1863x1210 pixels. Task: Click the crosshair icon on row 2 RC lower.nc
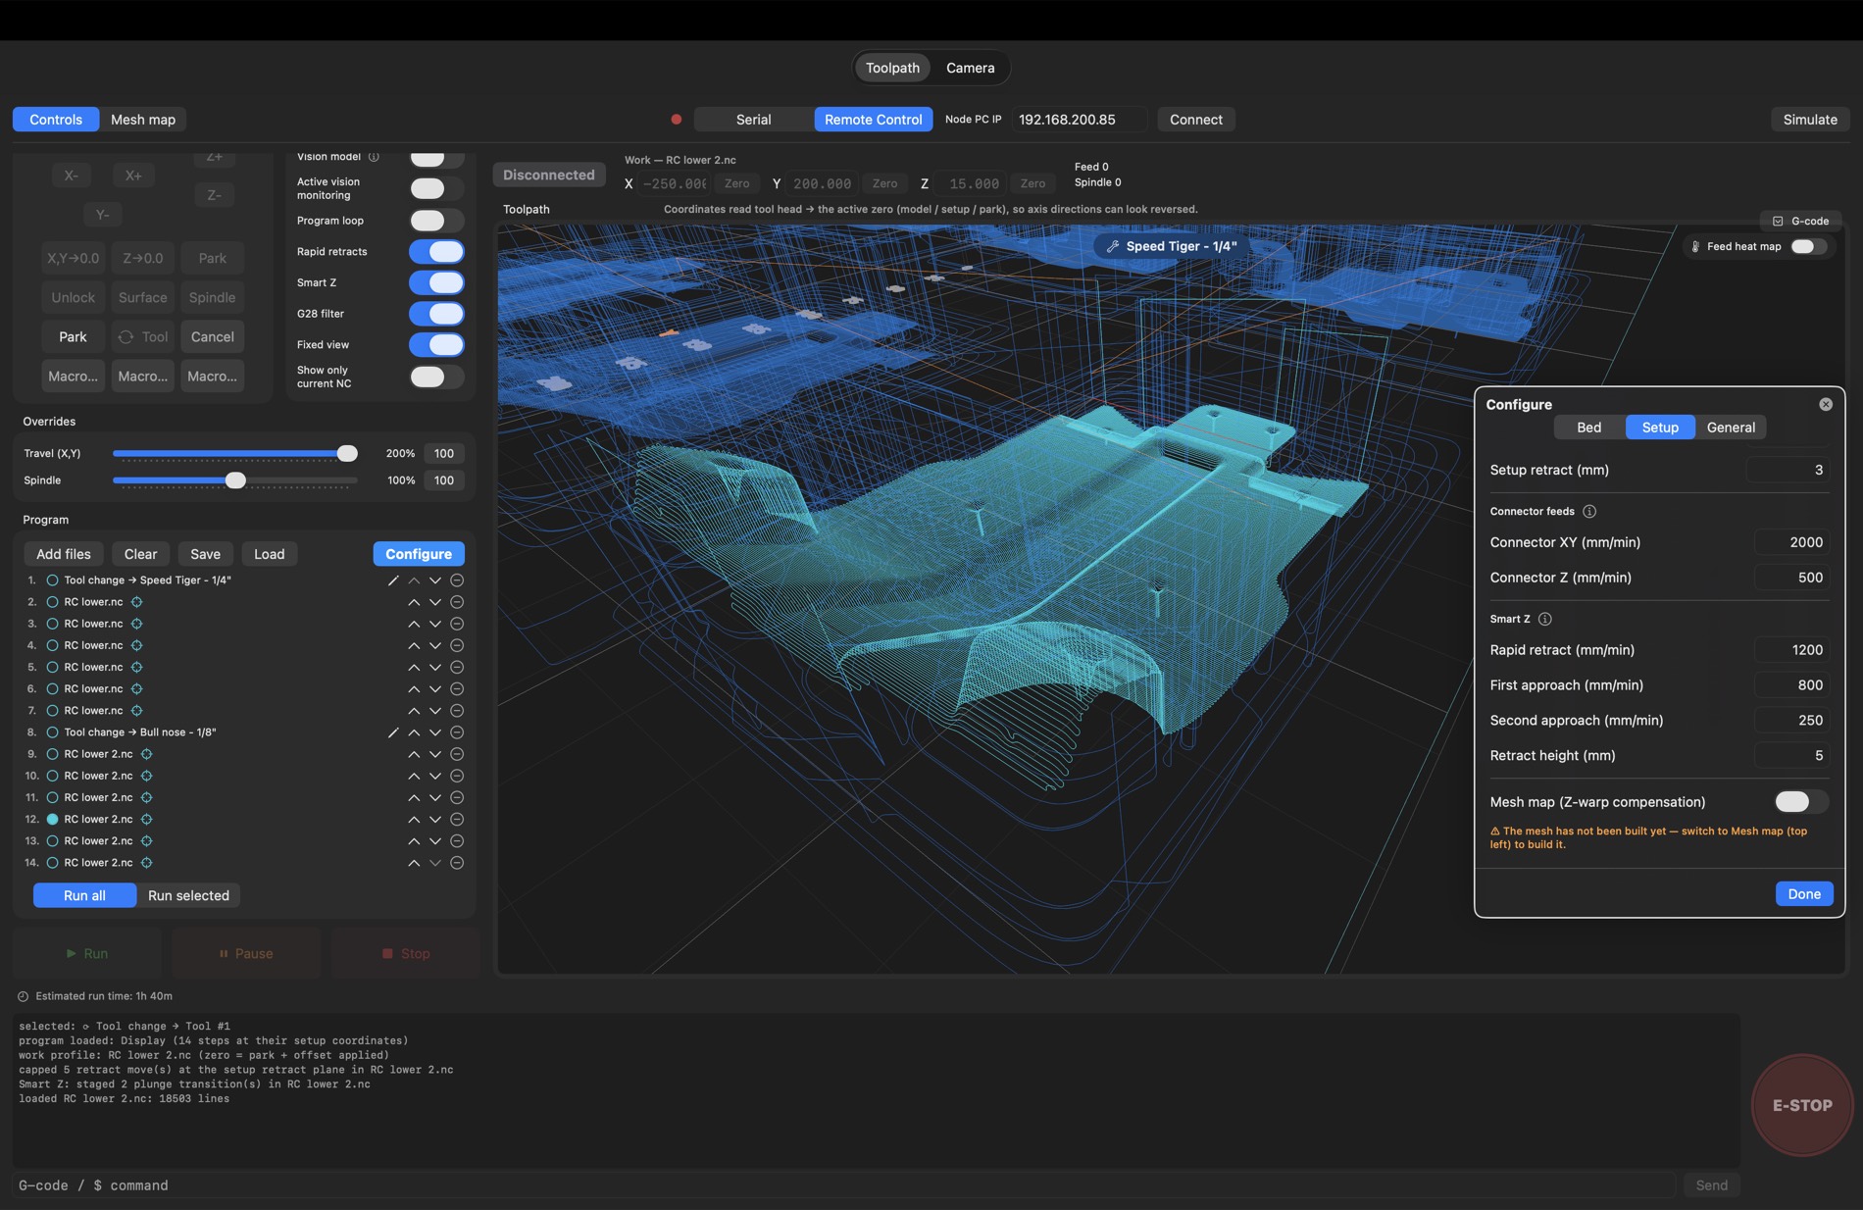pos(137,602)
